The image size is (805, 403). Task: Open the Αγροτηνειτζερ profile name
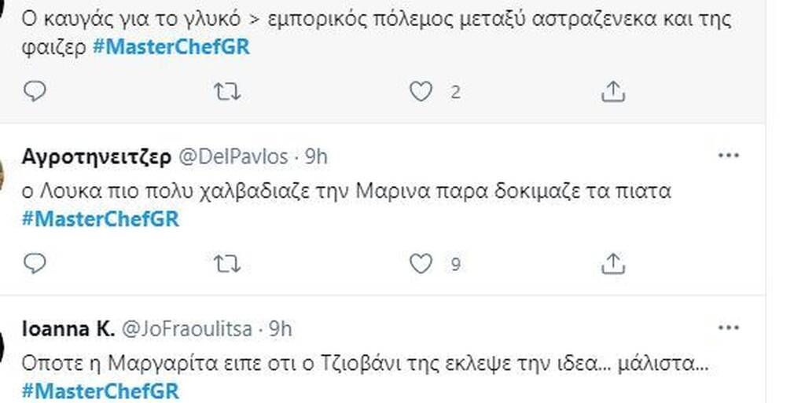[x=97, y=157]
